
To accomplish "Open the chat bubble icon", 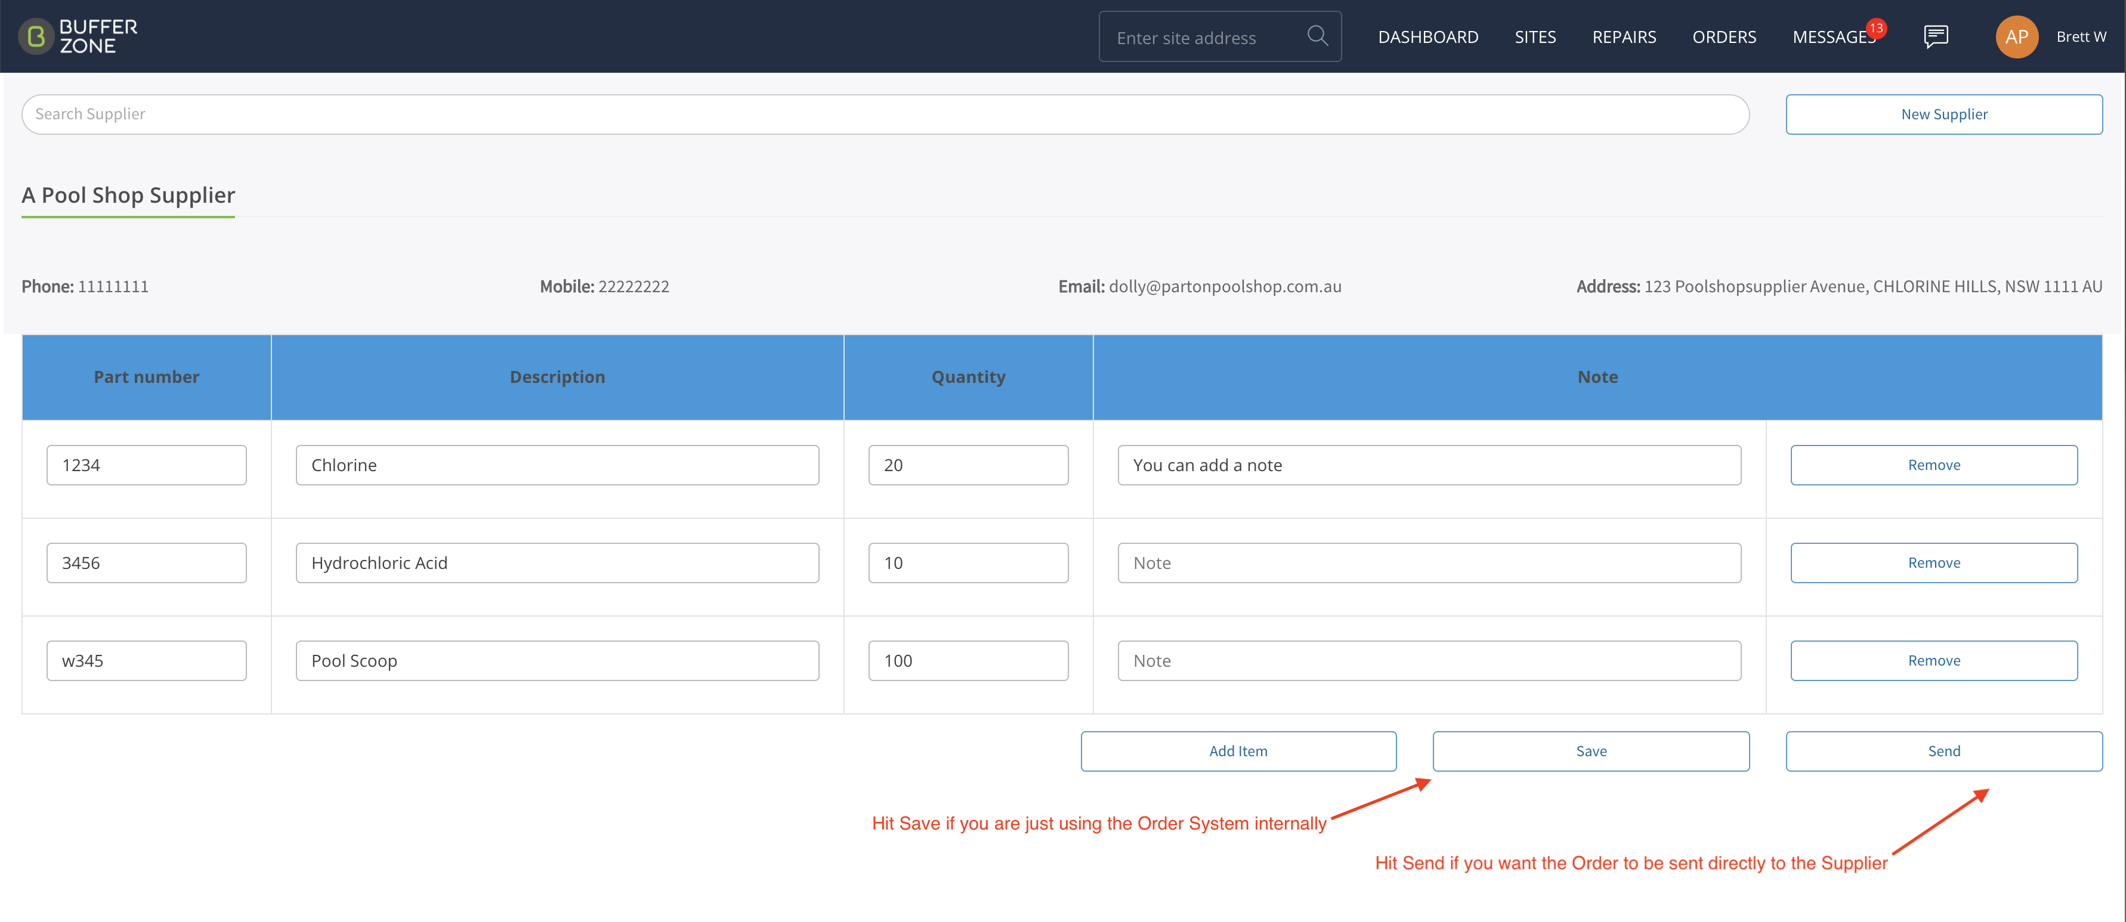I will pyautogui.click(x=1935, y=36).
